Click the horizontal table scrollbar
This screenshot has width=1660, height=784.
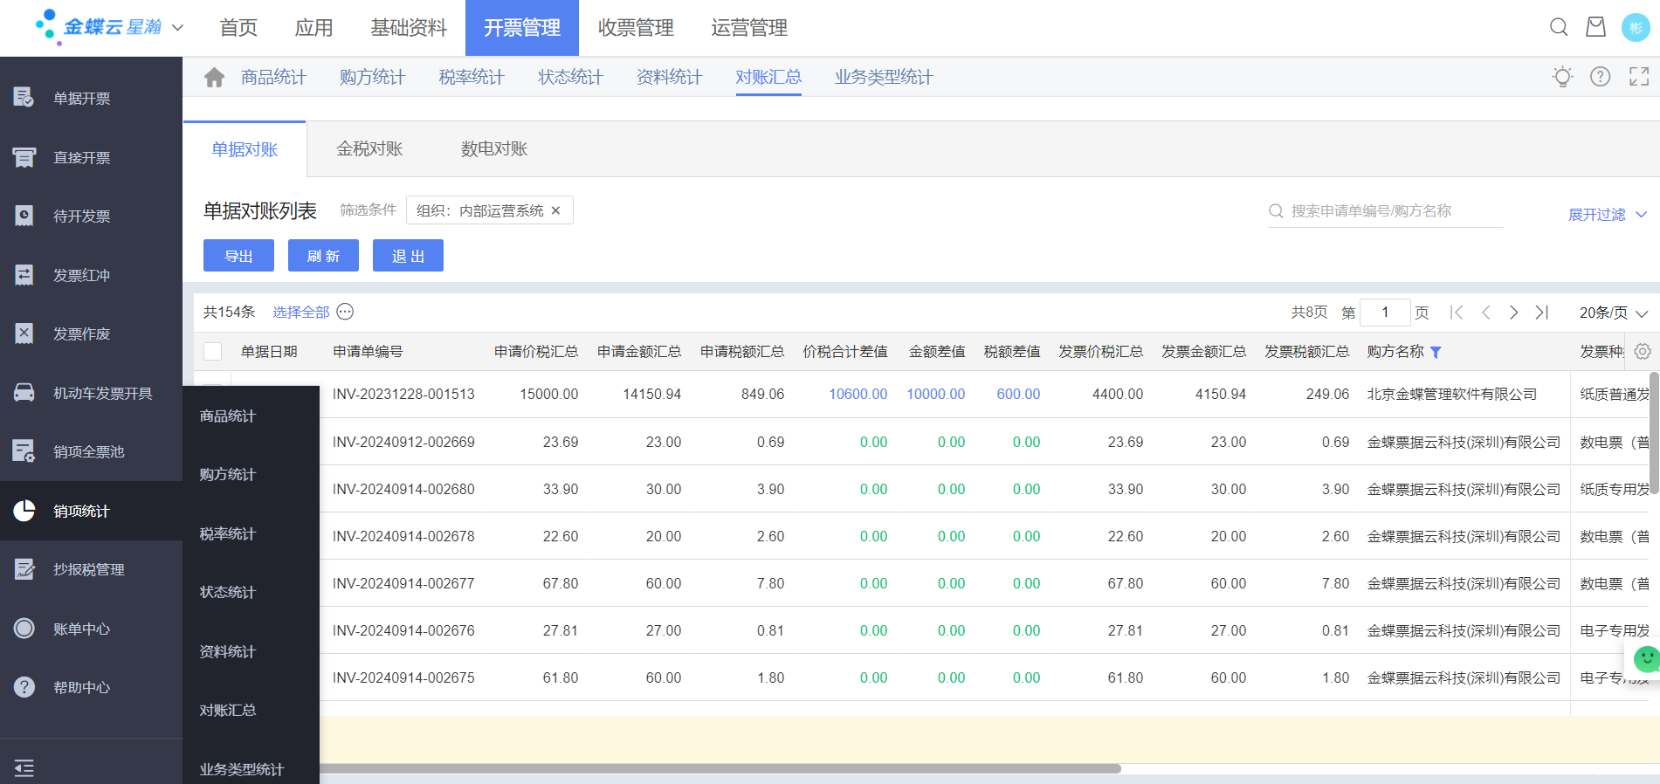click(x=720, y=768)
